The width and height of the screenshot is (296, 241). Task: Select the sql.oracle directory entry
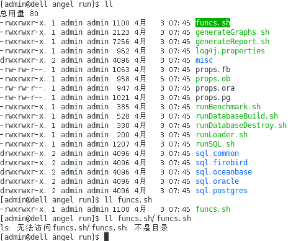click(217, 181)
